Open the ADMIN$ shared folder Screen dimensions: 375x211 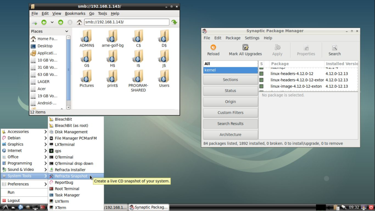tap(87, 38)
